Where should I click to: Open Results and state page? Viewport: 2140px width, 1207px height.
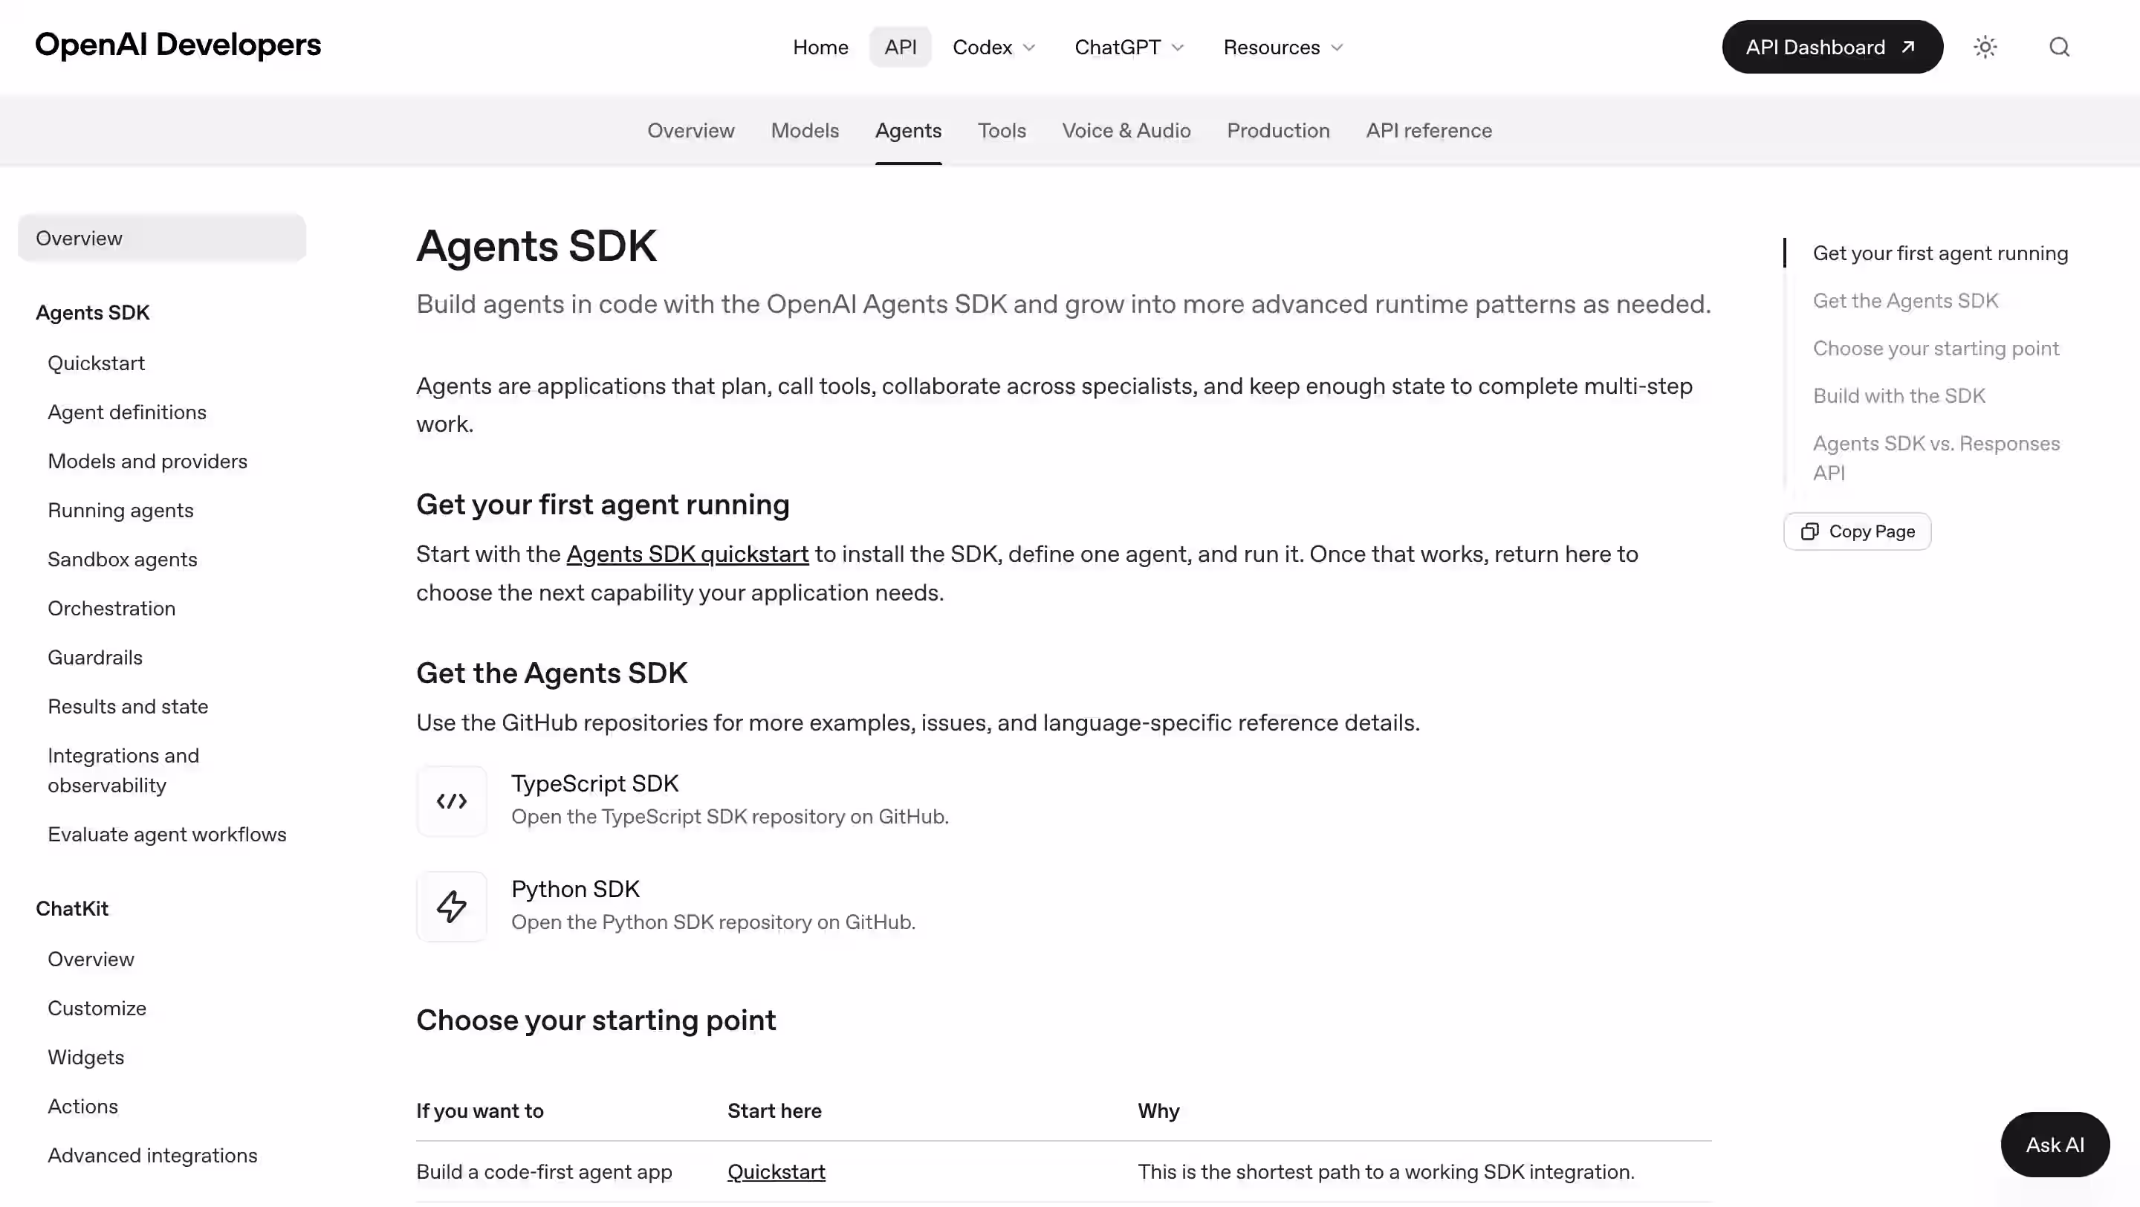click(127, 706)
